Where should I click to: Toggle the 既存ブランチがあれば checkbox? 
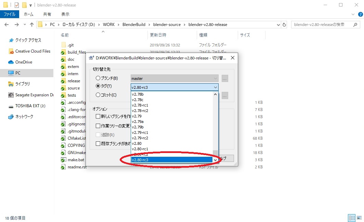[98, 144]
